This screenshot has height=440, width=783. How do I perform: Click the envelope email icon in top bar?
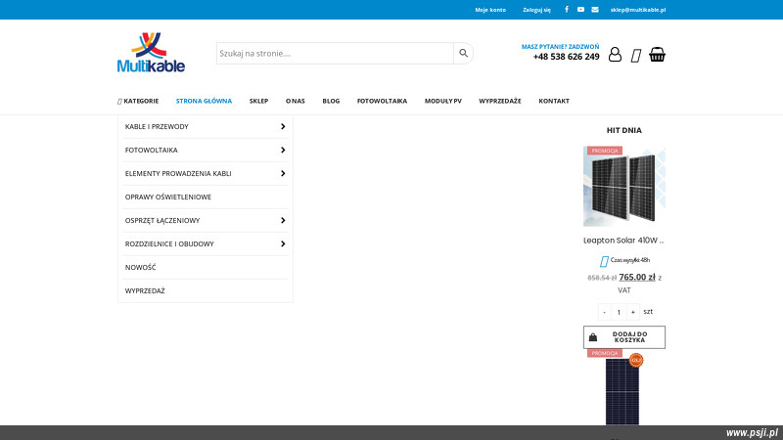(x=595, y=10)
